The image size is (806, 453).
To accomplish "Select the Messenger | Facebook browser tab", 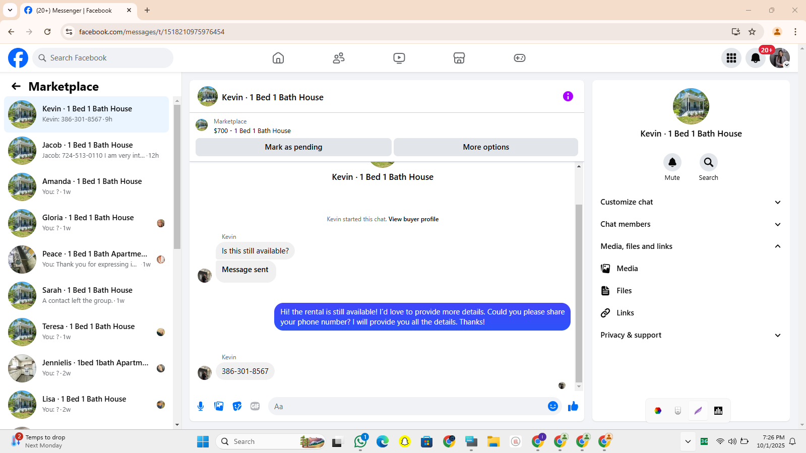I will (79, 10).
